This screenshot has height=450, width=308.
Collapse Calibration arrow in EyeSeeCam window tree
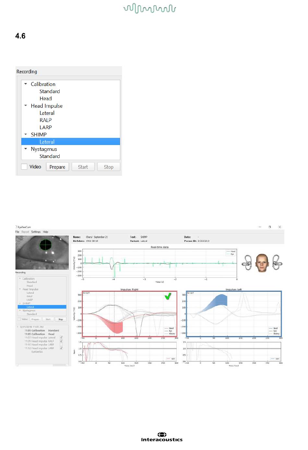(20, 278)
